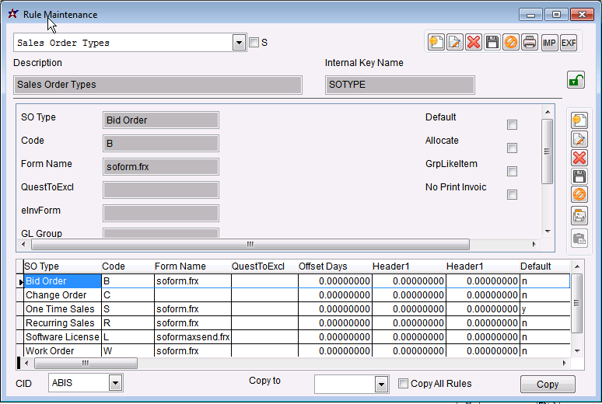
Task: Enable the Copy All Rules checkbox
Action: [x=403, y=383]
